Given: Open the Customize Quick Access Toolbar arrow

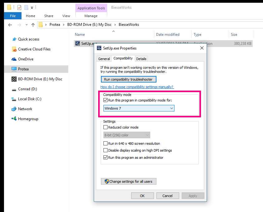Looking at the screenshot, I should pos(32,7).
